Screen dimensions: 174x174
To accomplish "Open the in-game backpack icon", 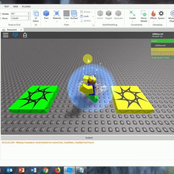I will click(25, 35).
